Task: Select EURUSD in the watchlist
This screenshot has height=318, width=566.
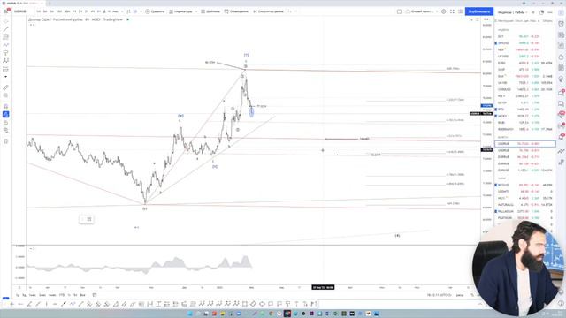Action: 525,170
